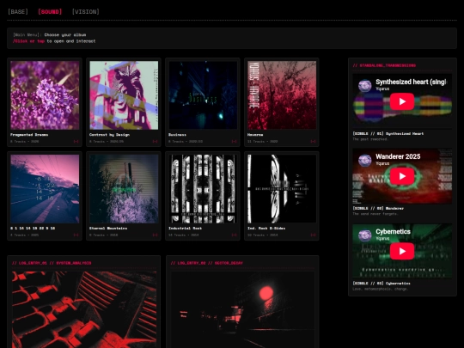The width and height of the screenshot is (464, 348).
Task: Expand the Business album with [+]
Action: (234, 142)
